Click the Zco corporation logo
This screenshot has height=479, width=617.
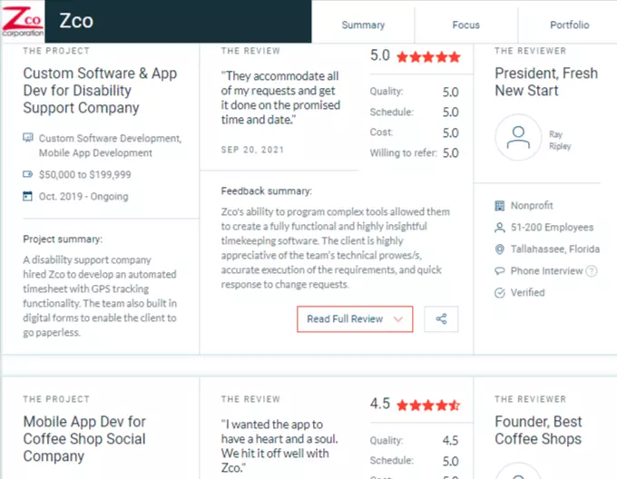23,21
